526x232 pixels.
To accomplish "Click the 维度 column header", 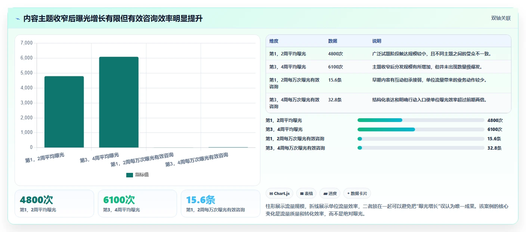I will coord(274,41).
